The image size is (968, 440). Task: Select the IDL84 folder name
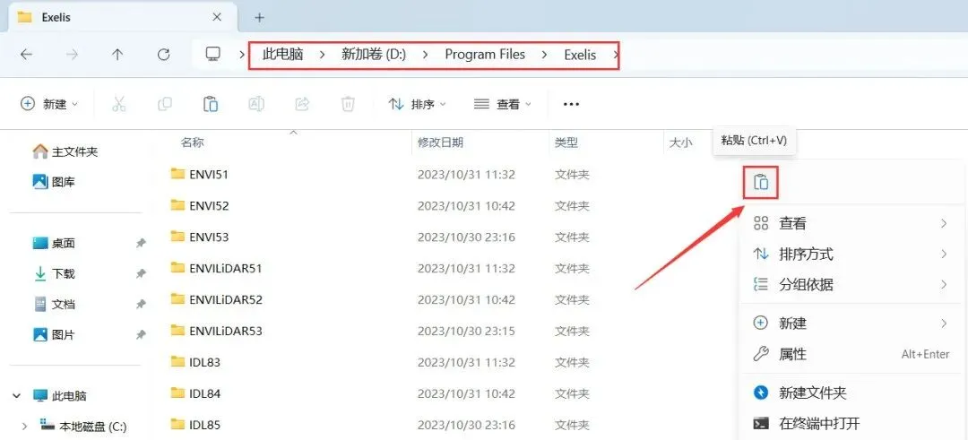click(x=205, y=393)
